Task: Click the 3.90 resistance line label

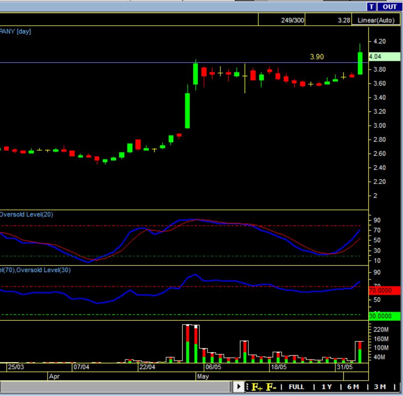Action: click(317, 57)
